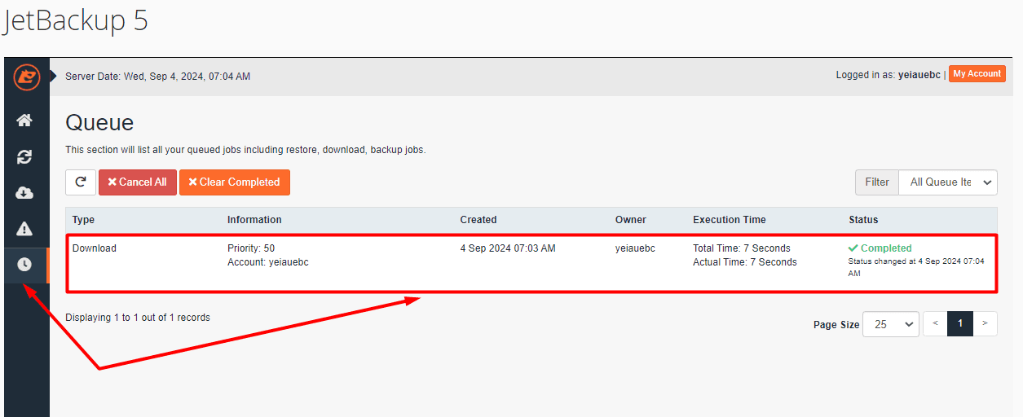Screen dimensions: 1023x417
Task: Click the JetBackup logo icon
Action: [26, 77]
